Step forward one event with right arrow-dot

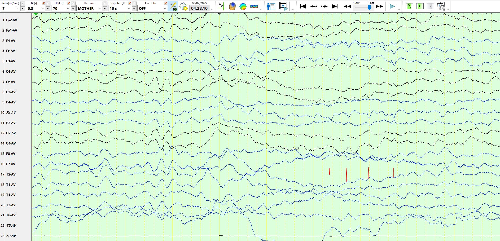click(x=324, y=6)
